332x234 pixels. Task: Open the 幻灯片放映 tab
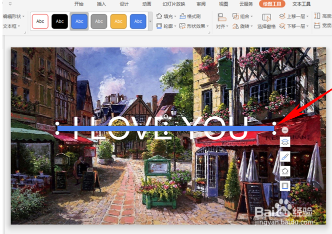click(x=174, y=4)
